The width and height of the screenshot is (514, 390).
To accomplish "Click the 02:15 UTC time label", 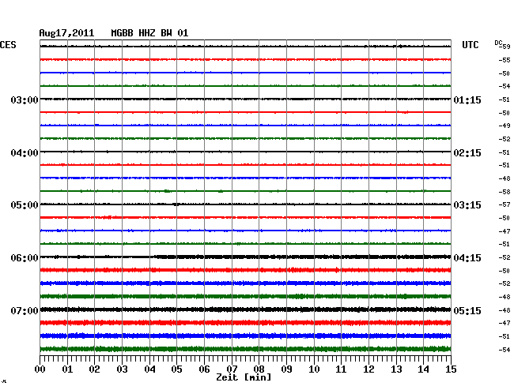I will 467,153.
